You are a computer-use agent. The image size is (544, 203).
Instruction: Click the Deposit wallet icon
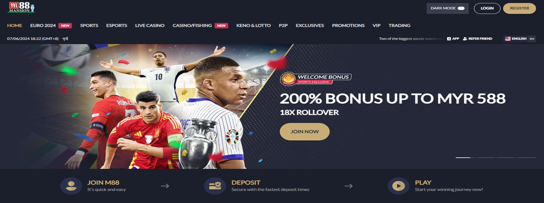click(x=215, y=186)
